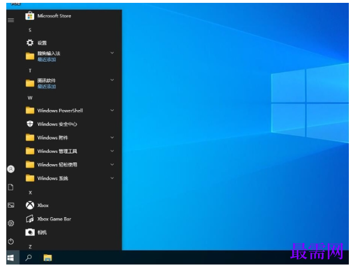
Task: Jump to letter W section header
Action: point(30,98)
